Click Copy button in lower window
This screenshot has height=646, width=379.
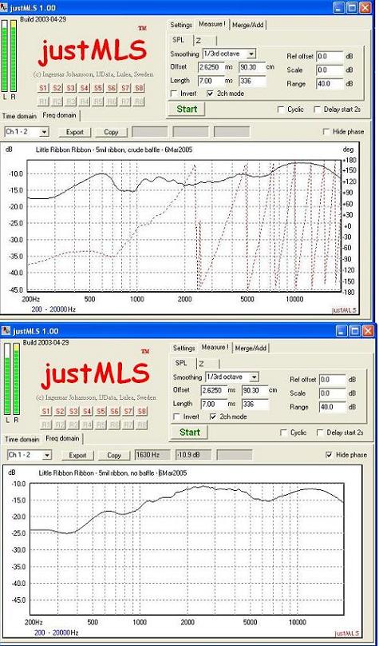pyautogui.click(x=114, y=455)
